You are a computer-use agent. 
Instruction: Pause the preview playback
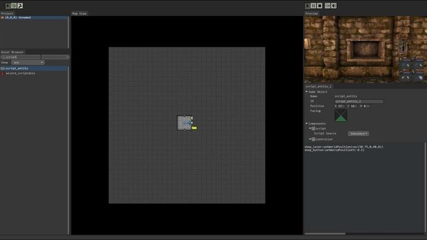pos(314,6)
